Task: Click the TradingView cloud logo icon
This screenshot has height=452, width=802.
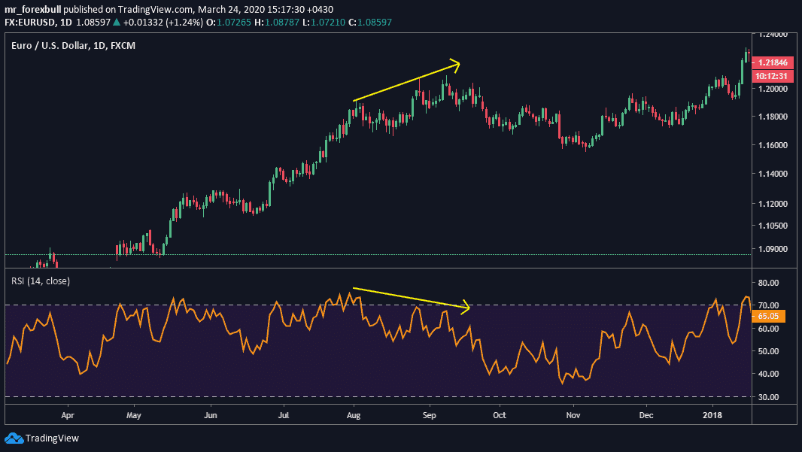Action: (x=14, y=438)
